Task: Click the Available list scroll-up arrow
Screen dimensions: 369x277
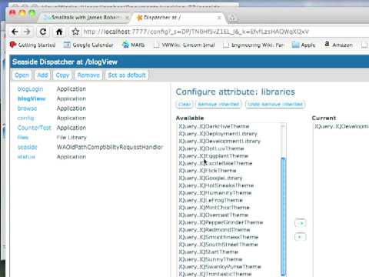Action: pos(283,126)
